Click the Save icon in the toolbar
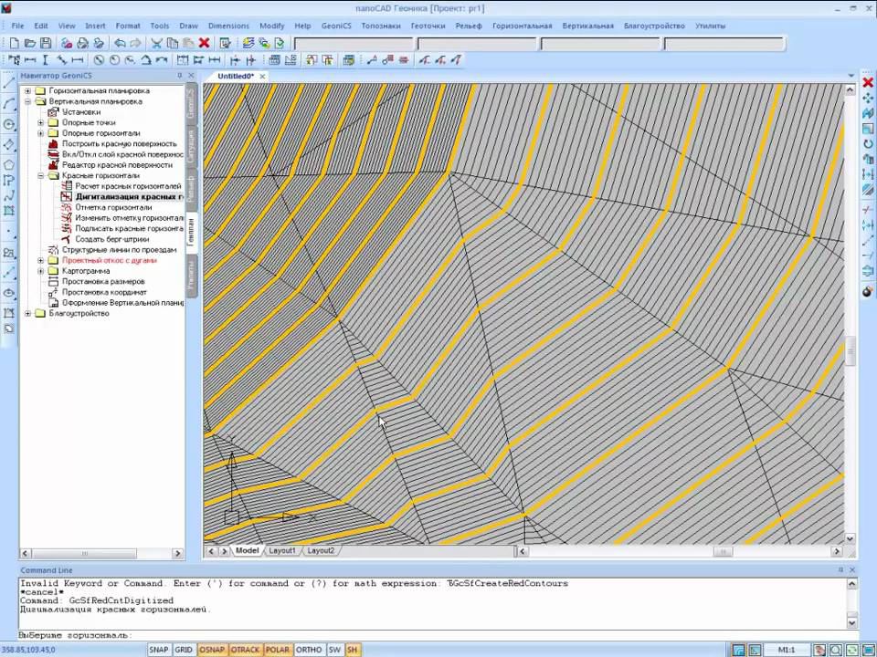Viewport: 877px width, 657px height. [x=46, y=43]
